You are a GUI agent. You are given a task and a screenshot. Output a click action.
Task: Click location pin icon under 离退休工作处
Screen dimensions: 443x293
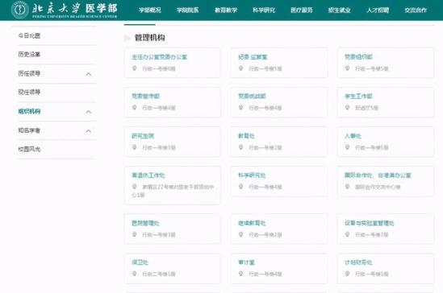click(x=135, y=187)
